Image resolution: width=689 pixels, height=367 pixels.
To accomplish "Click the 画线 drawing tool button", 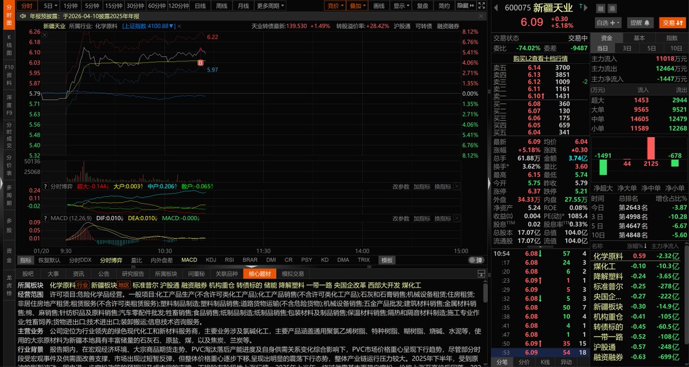I will [x=379, y=6].
